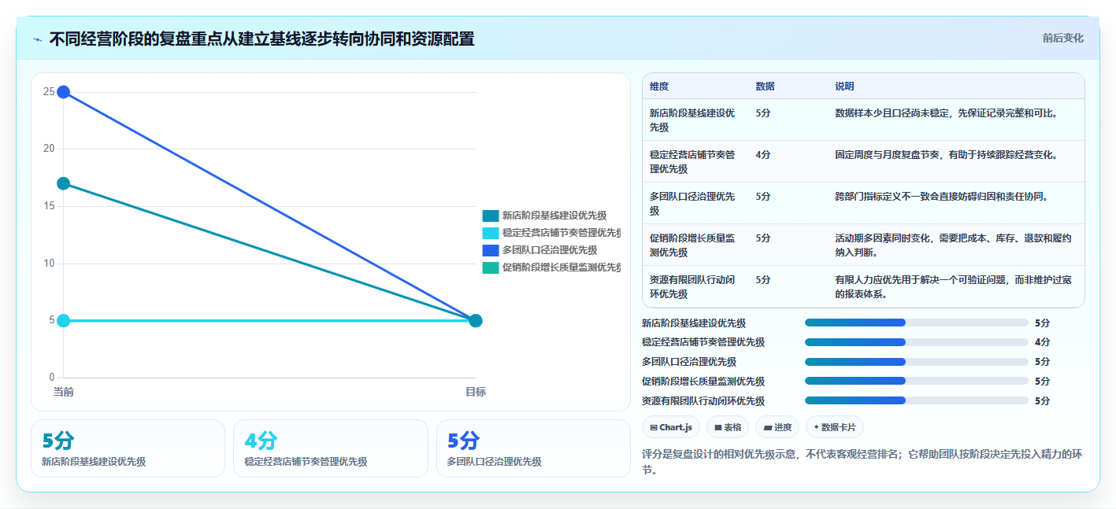Click the y-axis tick label 10
Viewport: 1116px width, 509px height.
click(49, 263)
